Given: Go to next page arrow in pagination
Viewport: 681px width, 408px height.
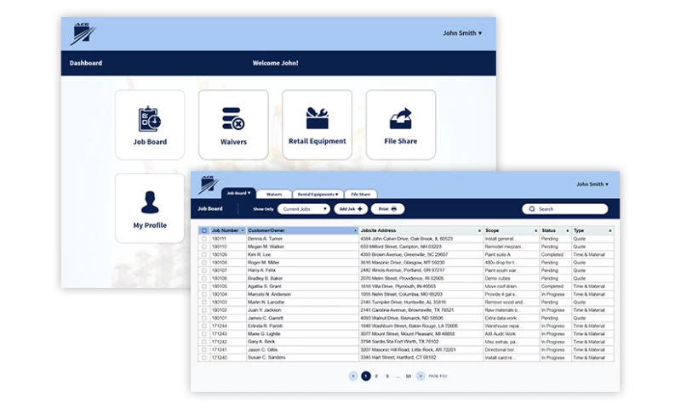Looking at the screenshot, I should pyautogui.click(x=420, y=376).
